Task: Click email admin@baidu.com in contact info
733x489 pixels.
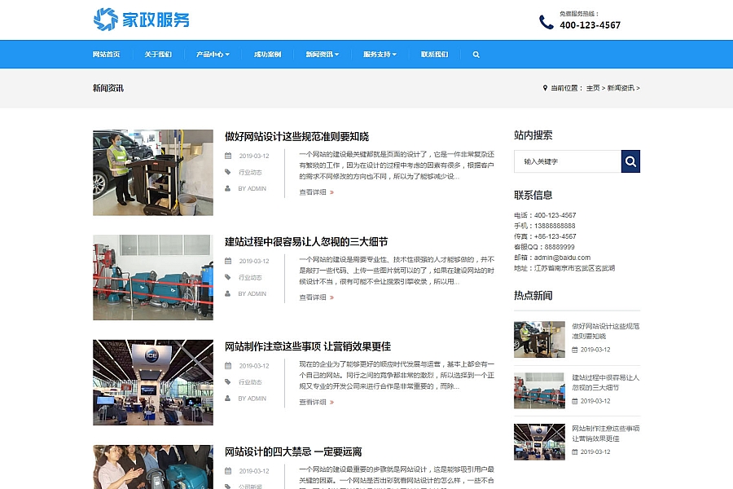Action: pos(562,258)
